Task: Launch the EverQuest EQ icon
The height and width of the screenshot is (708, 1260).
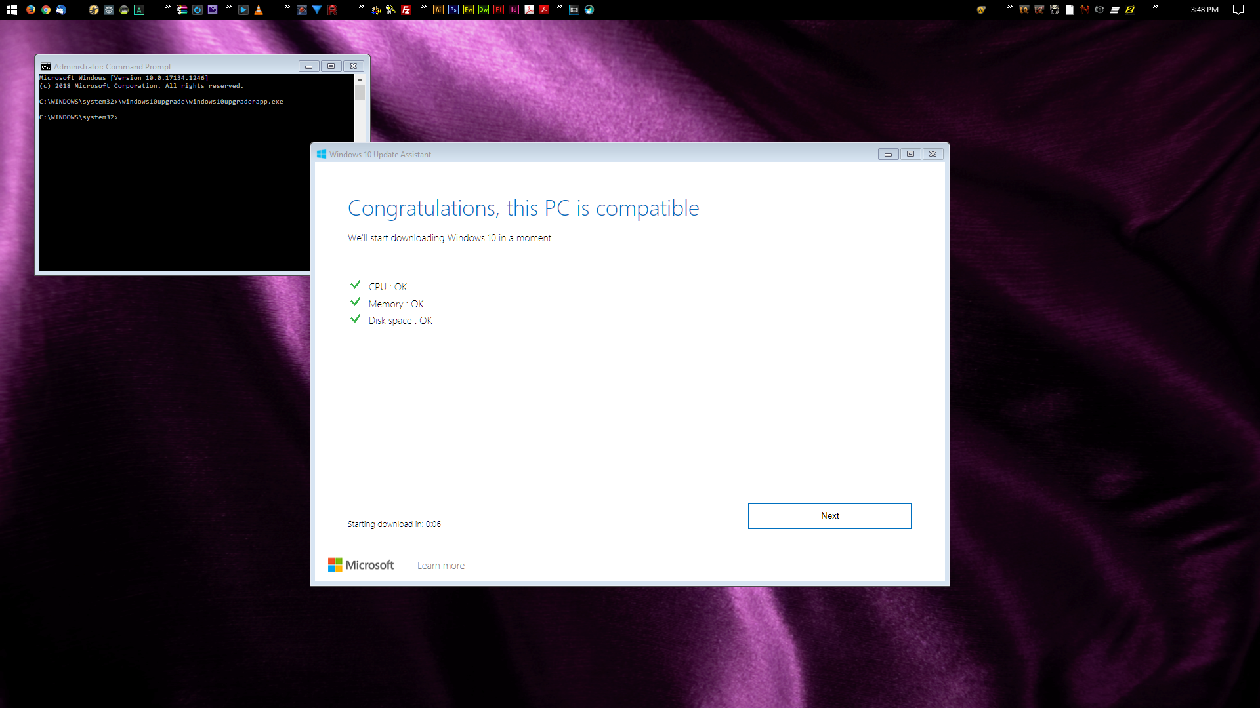Action: tap(1024, 10)
